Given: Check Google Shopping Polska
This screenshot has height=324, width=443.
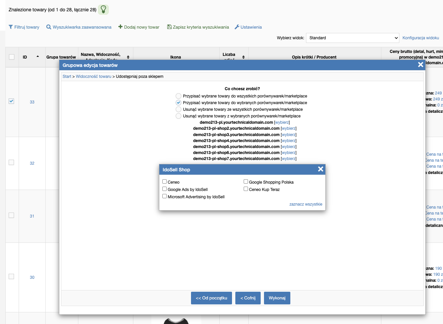Looking at the screenshot, I should coord(246,182).
